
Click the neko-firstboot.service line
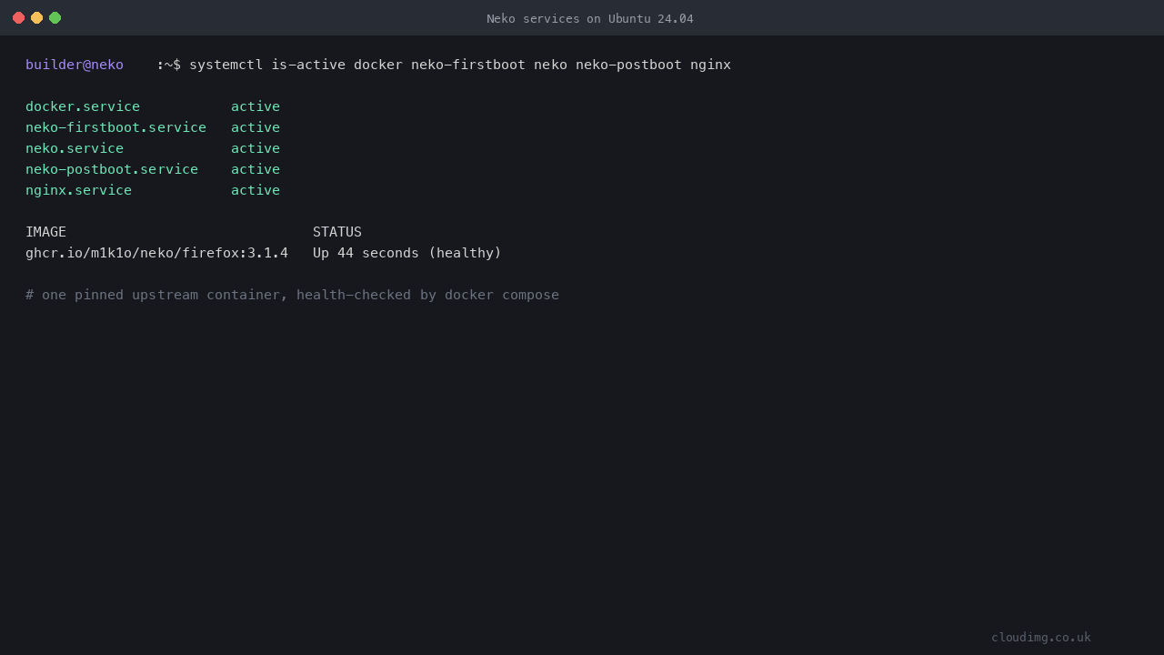[153, 127]
